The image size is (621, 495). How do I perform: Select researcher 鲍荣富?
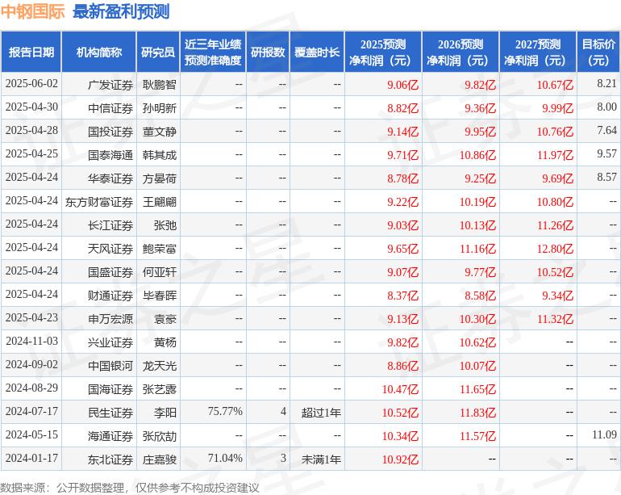(x=159, y=249)
